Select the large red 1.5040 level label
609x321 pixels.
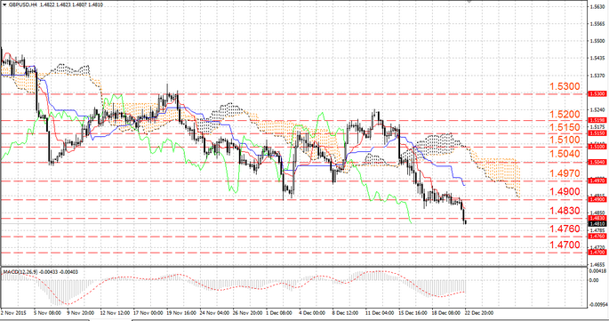pyautogui.click(x=565, y=154)
